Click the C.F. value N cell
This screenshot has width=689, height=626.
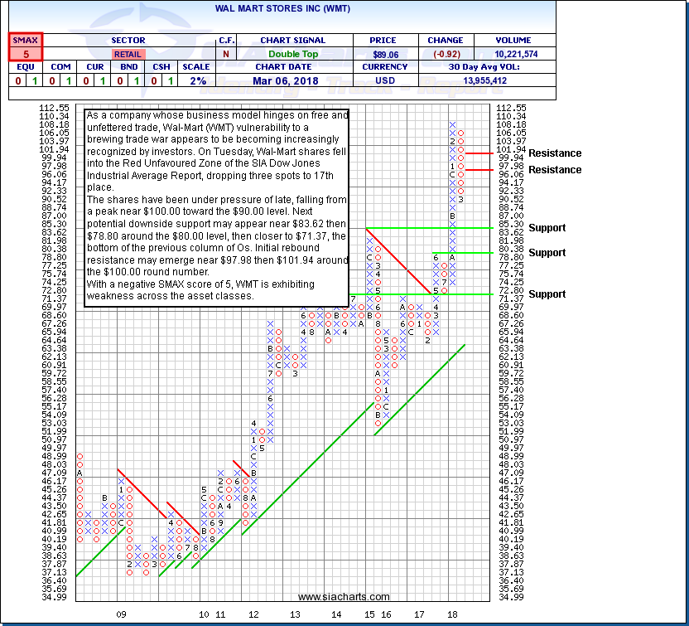224,54
